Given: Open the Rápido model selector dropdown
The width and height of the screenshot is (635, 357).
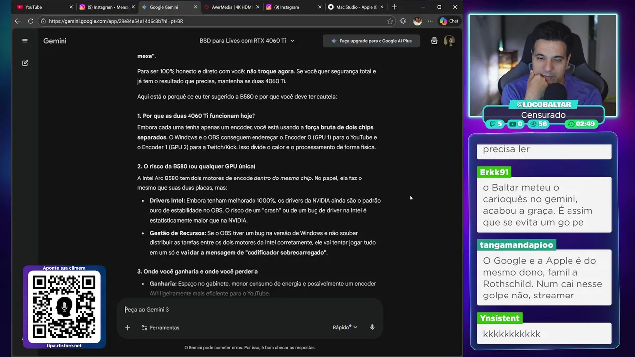Looking at the screenshot, I should (x=345, y=327).
